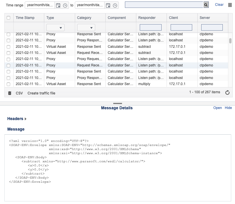Click the refresh table icon
The height and width of the screenshot is (204, 235).
[x=227, y=92]
